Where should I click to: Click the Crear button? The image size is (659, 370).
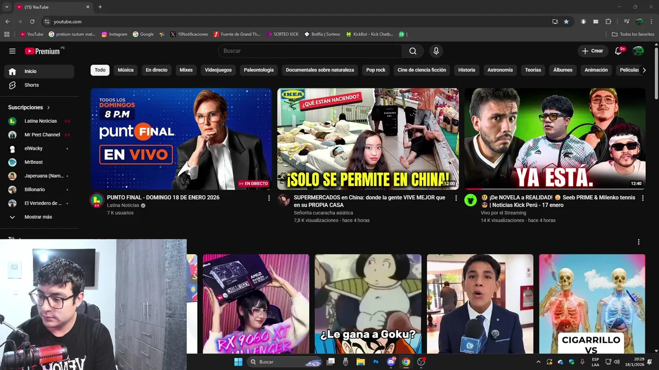[592, 51]
